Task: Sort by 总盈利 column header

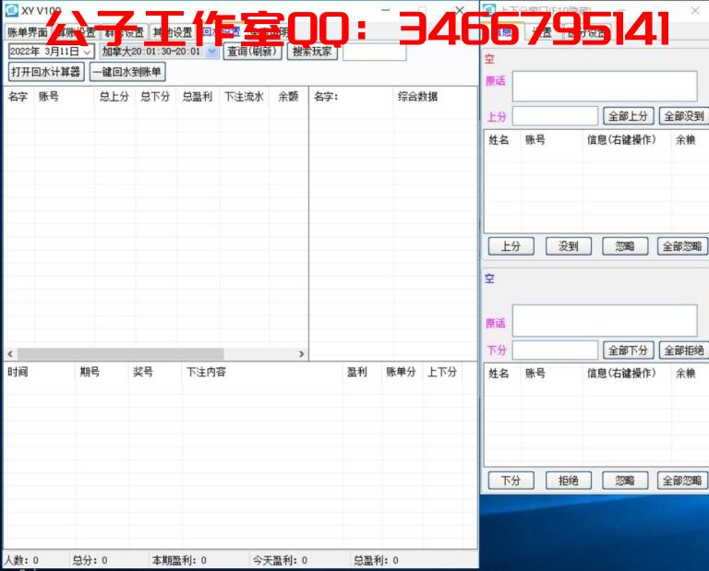Action: [x=198, y=96]
